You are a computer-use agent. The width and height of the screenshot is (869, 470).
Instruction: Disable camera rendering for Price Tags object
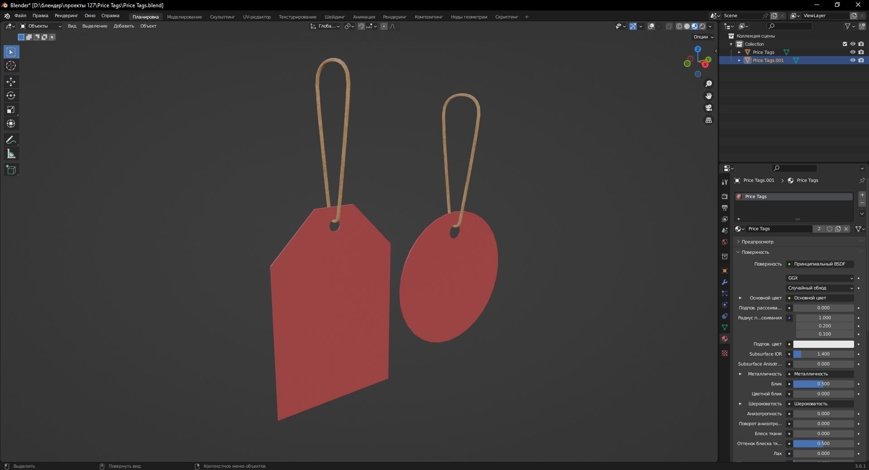point(861,52)
